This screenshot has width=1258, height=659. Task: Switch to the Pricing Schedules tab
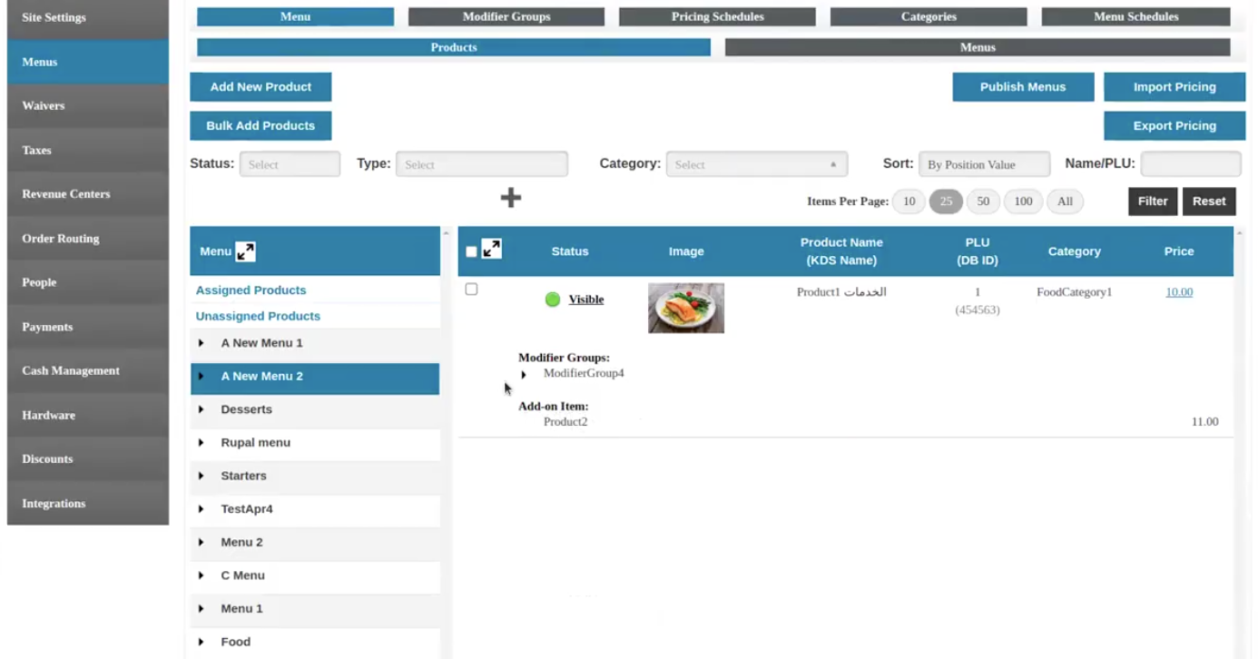[717, 16]
